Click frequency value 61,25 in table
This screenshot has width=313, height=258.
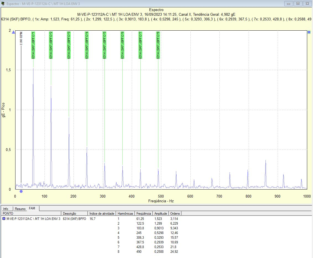click(x=140, y=219)
